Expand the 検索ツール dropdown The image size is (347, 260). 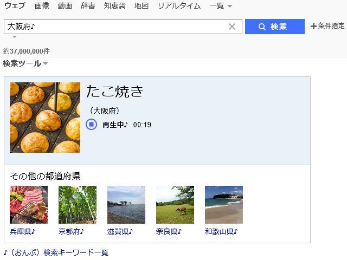click(25, 63)
